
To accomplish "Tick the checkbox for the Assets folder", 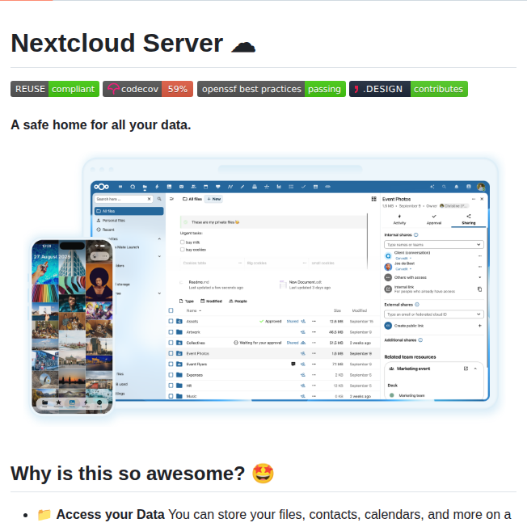I will [x=171, y=322].
